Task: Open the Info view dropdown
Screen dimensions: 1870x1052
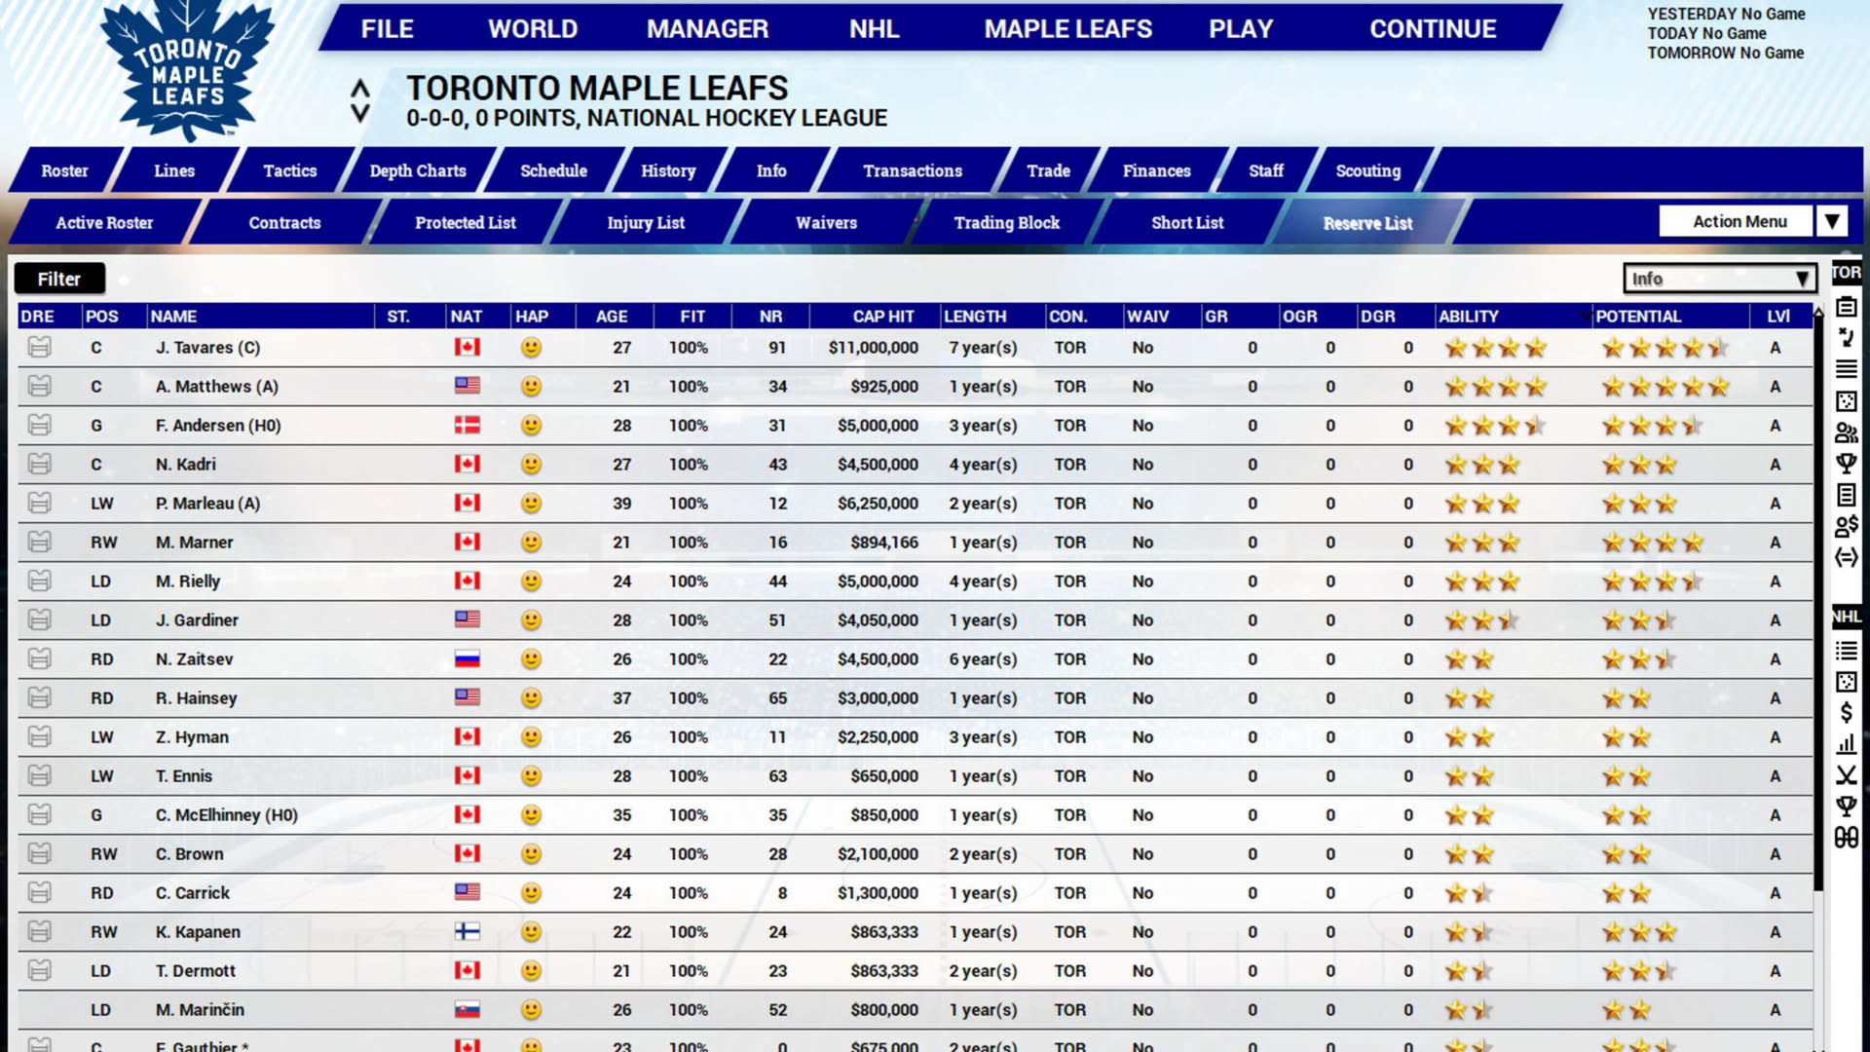Action: (x=1719, y=279)
